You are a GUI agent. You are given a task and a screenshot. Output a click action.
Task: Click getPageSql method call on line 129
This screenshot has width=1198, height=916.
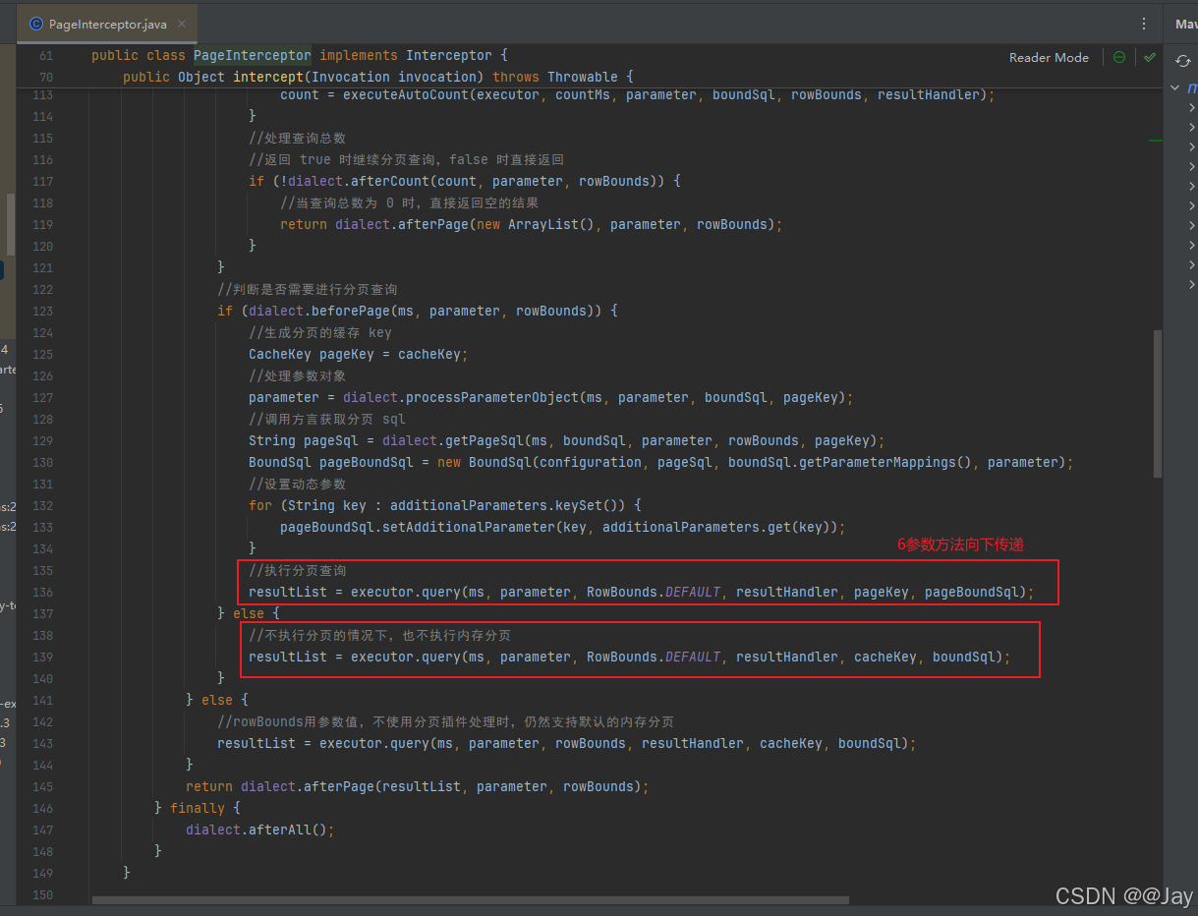pyautogui.click(x=485, y=440)
